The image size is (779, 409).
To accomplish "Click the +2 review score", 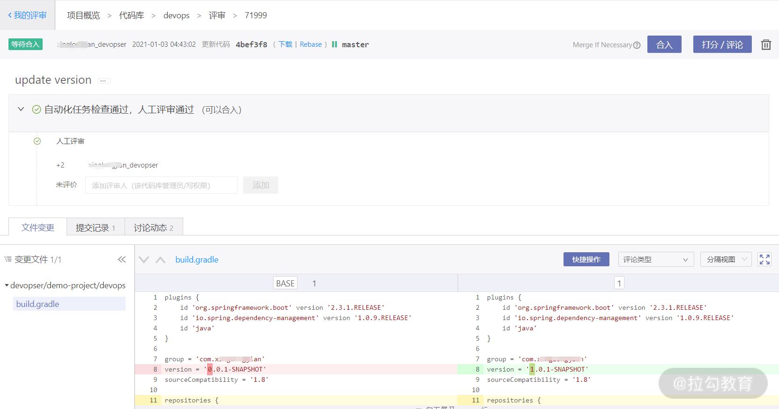I will click(60, 165).
